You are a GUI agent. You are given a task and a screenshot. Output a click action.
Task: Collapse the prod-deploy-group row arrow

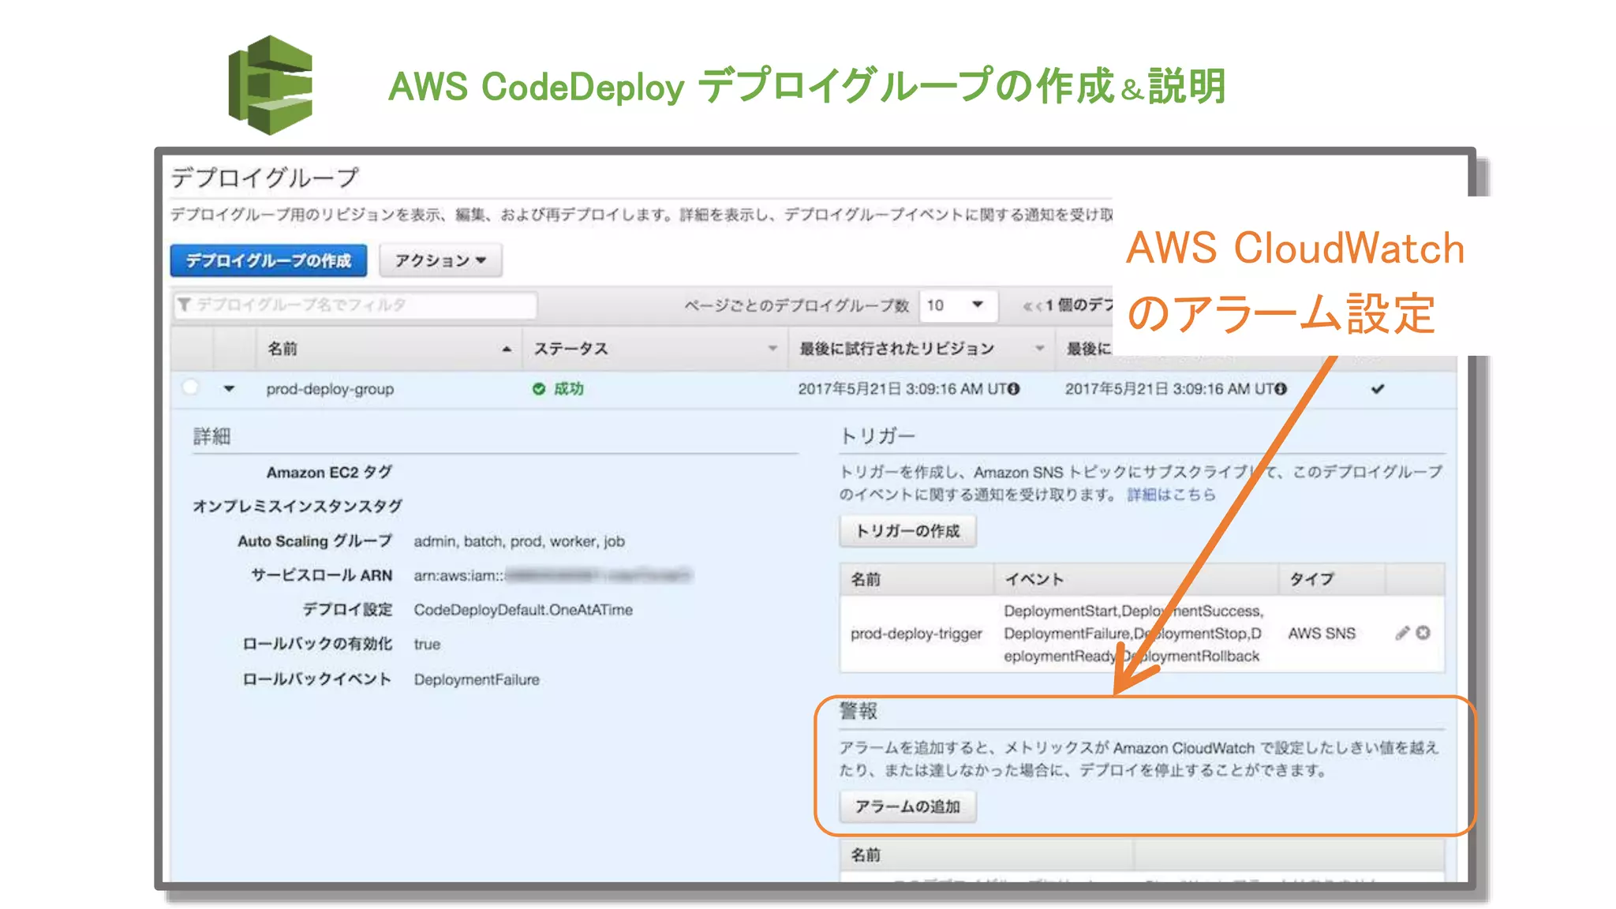coord(229,388)
